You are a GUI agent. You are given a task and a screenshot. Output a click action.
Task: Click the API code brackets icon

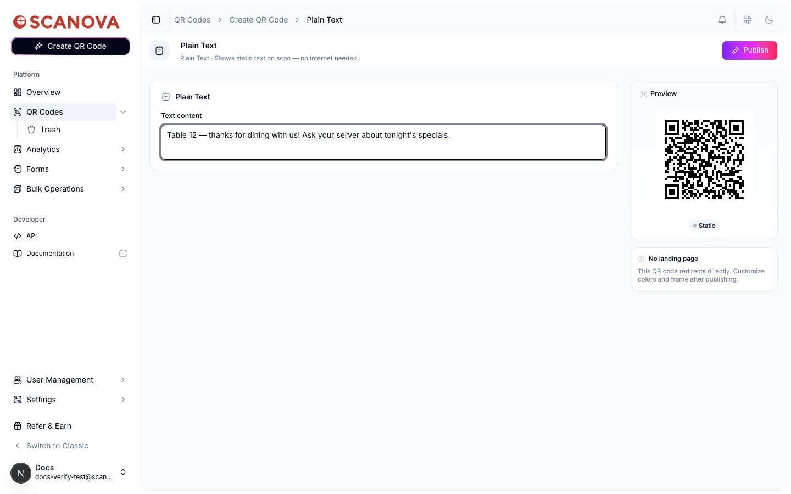[18, 236]
